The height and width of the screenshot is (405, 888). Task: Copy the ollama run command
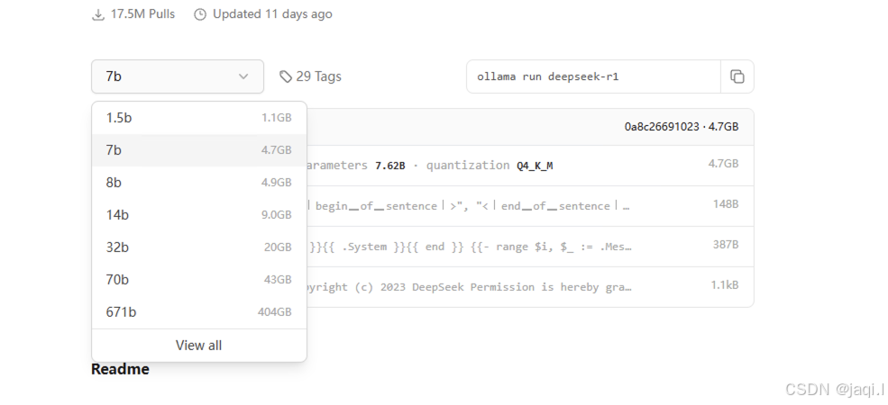tap(737, 76)
